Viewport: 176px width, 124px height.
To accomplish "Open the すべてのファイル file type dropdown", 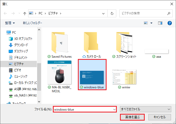I will tap(145, 109).
